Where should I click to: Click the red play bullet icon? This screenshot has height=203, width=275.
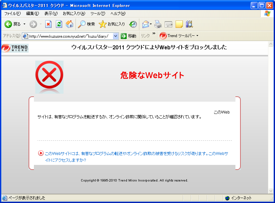[x=41, y=153]
